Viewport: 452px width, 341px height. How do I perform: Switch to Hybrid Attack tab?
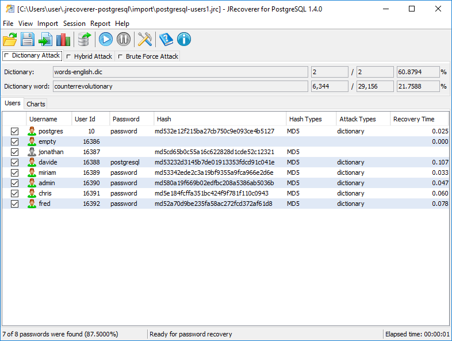click(x=89, y=56)
